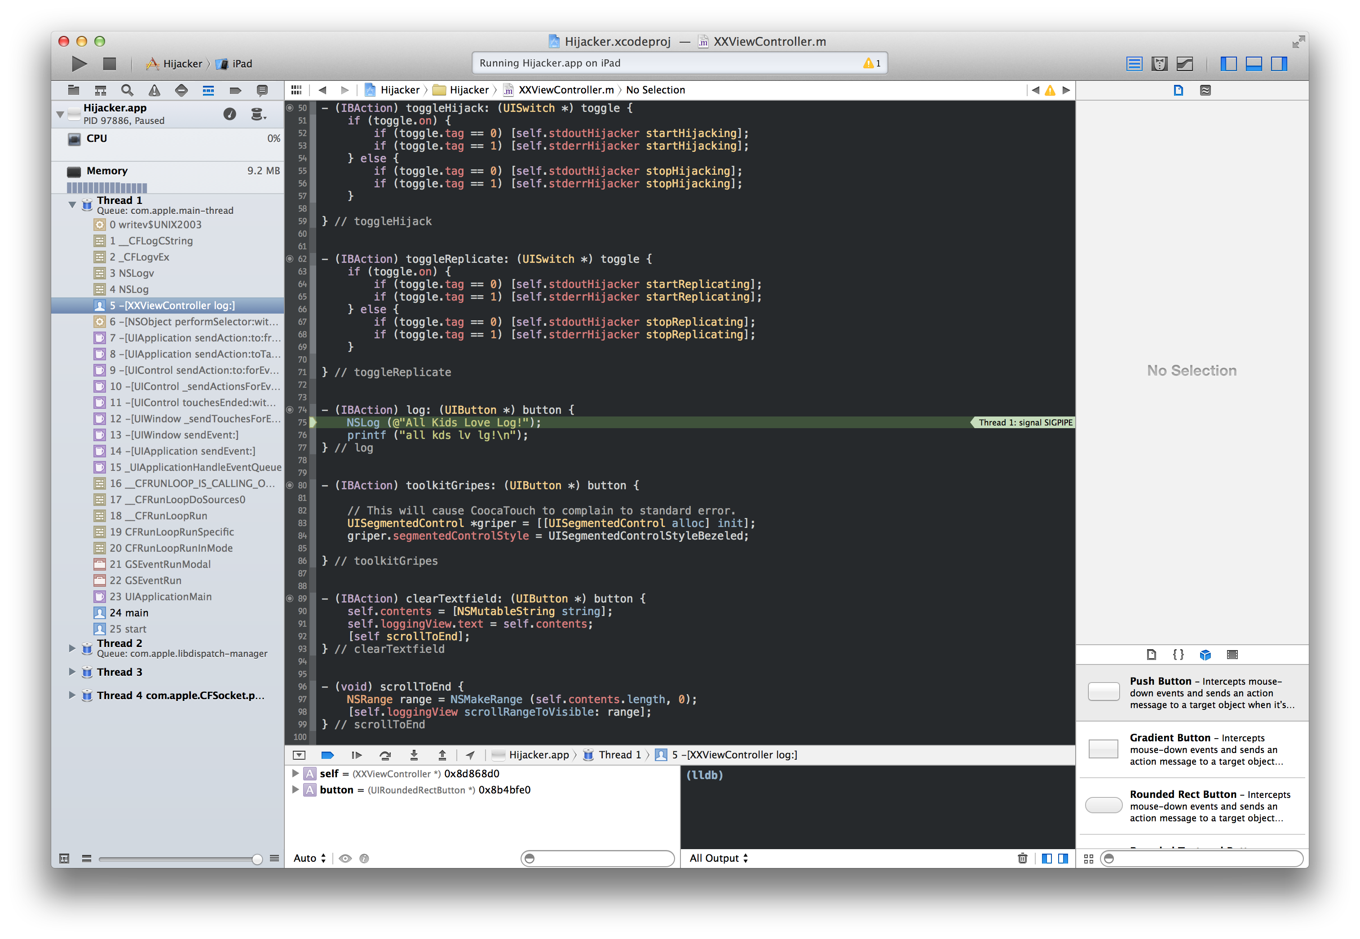Click the Step Into button
Viewport: 1360px width, 939px height.
coord(414,755)
